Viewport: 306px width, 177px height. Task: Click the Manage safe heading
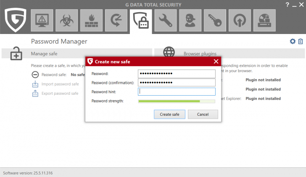44,54
